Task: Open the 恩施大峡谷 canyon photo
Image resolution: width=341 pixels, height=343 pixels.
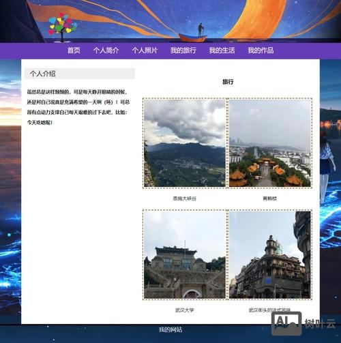Action: pos(185,143)
